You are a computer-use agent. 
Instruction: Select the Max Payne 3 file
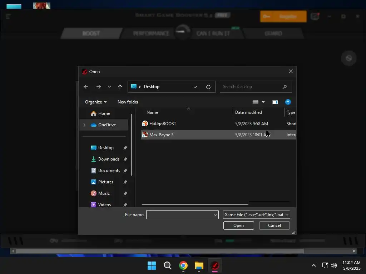click(218, 135)
